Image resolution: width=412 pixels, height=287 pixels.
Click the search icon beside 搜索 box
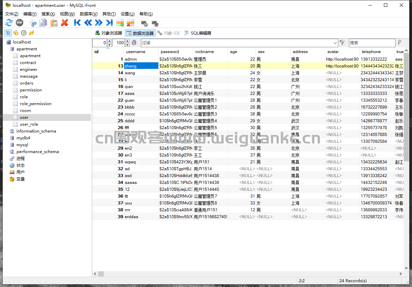point(400,43)
